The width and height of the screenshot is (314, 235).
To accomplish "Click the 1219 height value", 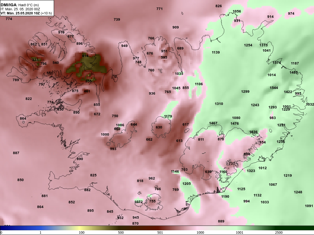I will coord(288,175).
